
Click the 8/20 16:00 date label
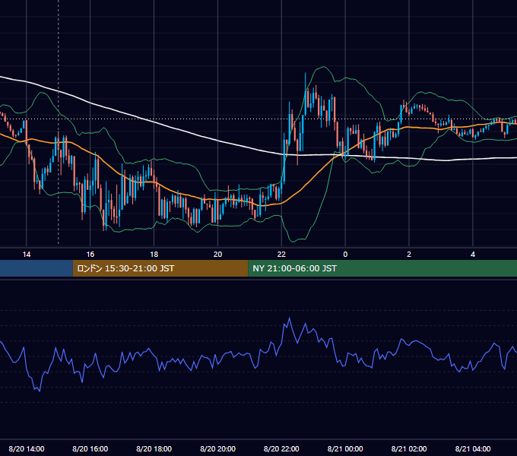coord(90,448)
